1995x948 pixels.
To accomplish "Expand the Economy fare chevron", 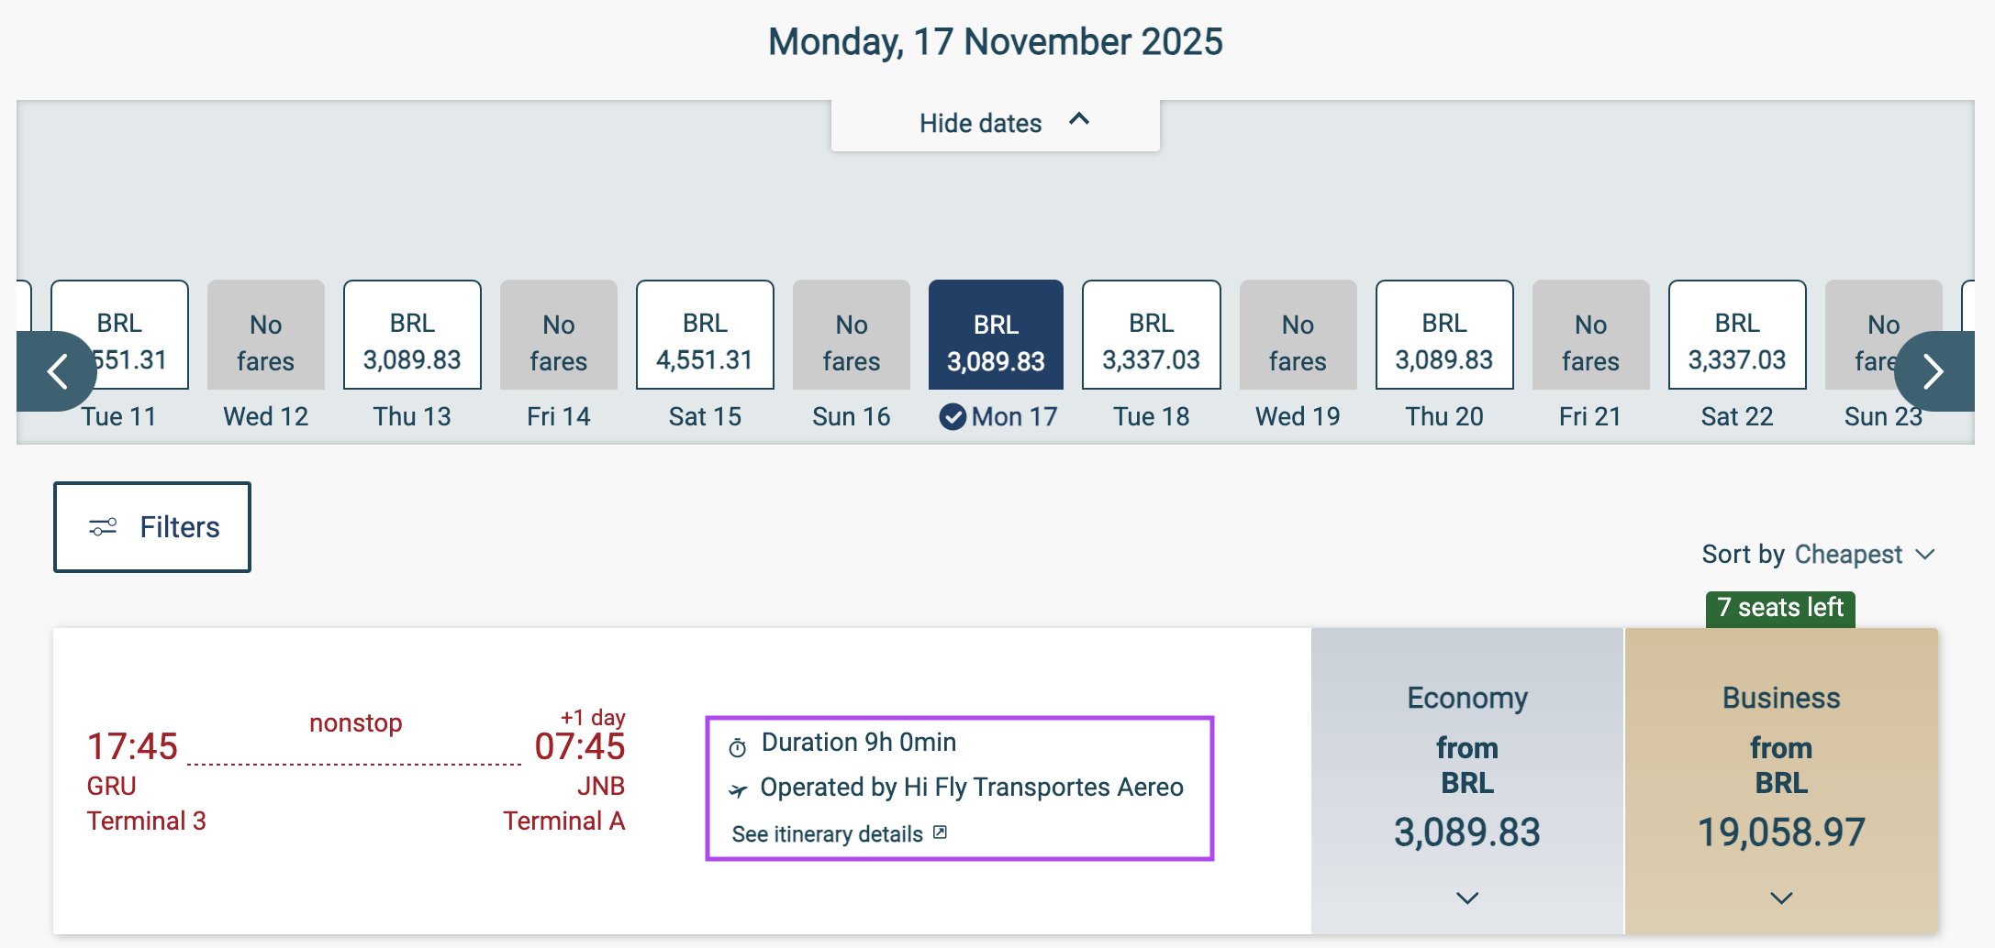I will [x=1467, y=898].
